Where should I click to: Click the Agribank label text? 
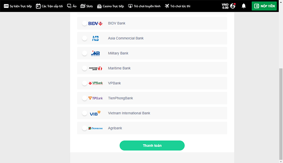(x=115, y=128)
